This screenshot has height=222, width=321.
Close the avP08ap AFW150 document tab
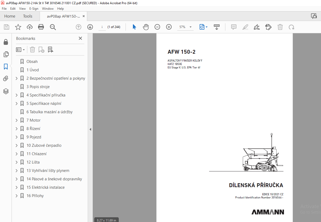click(84, 16)
